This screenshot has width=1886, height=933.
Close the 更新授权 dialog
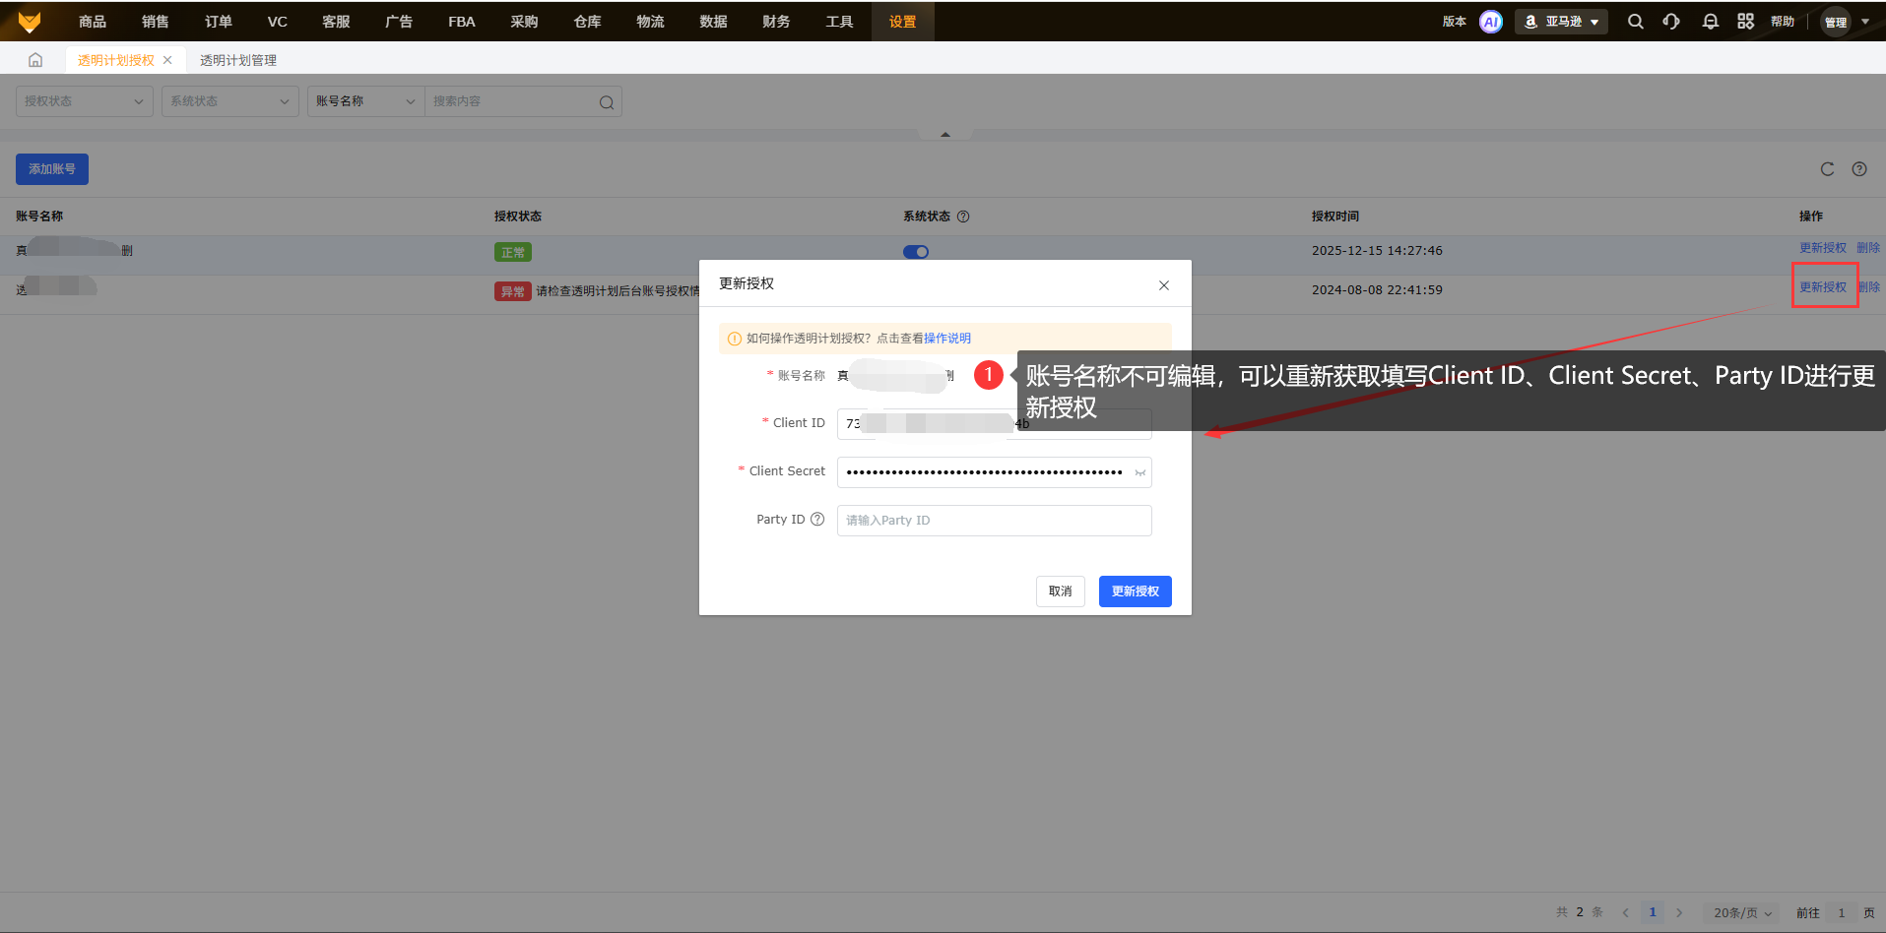(x=1164, y=285)
